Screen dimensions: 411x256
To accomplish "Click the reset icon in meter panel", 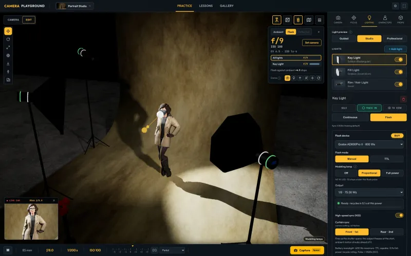I will (x=319, y=78).
